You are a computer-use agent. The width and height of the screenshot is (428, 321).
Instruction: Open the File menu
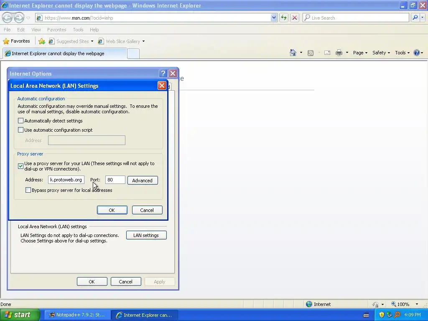coord(8,30)
